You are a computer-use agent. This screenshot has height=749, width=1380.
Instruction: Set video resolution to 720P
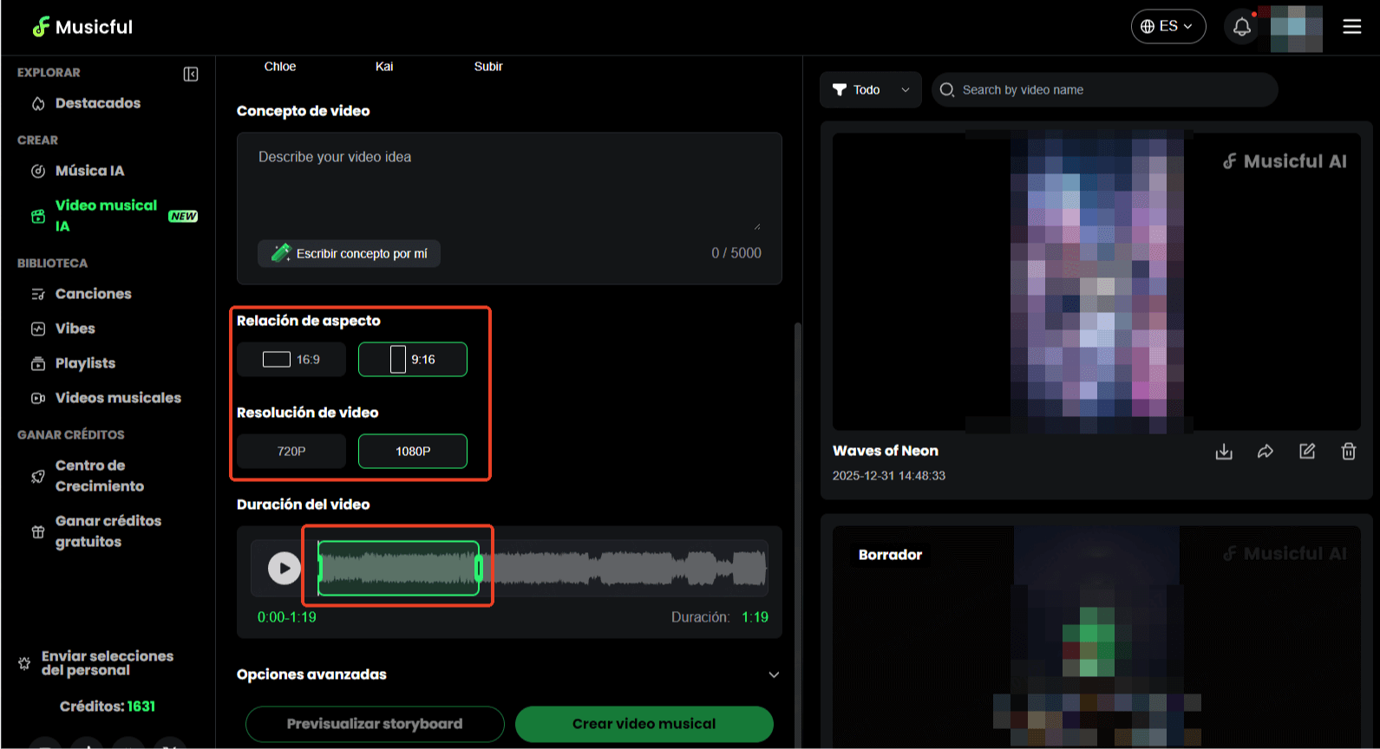[291, 452]
